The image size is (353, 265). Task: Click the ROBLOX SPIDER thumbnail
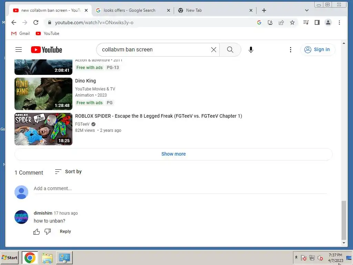pyautogui.click(x=43, y=129)
